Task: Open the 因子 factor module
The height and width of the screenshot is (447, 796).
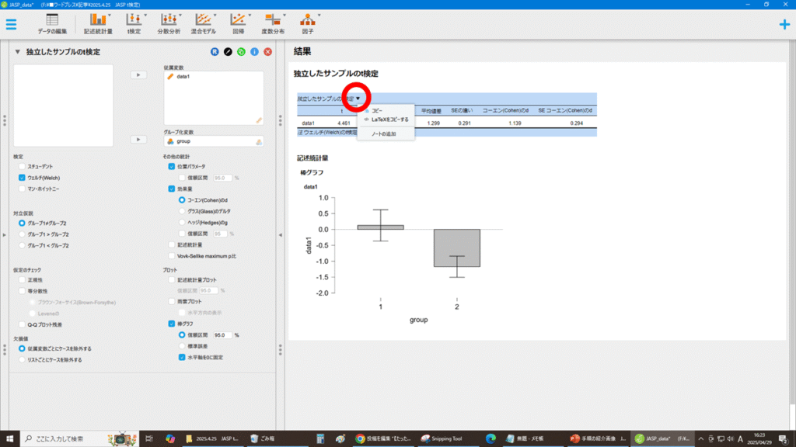Action: tap(308, 24)
